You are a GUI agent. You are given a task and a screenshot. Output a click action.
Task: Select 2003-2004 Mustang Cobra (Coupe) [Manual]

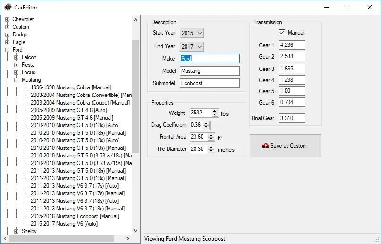click(80, 103)
